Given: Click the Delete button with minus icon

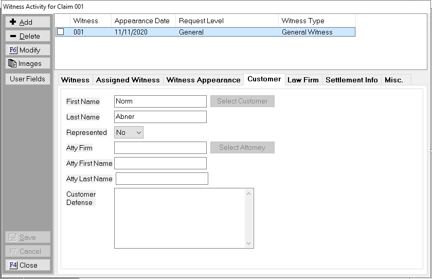Looking at the screenshot, I should pyautogui.click(x=28, y=36).
